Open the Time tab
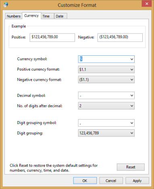 (x=48, y=16)
